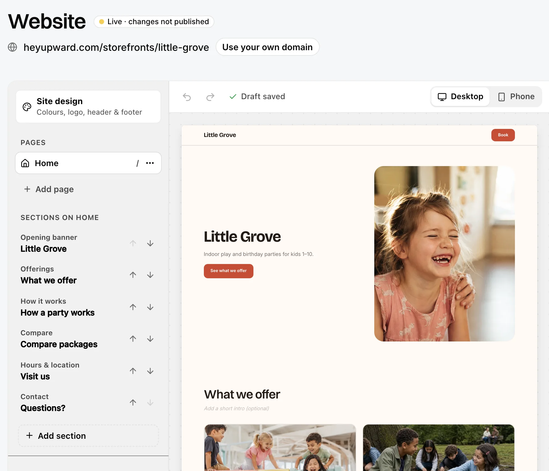Click the laughing girl hero image
Viewport: 549px width, 471px height.
[x=445, y=254]
